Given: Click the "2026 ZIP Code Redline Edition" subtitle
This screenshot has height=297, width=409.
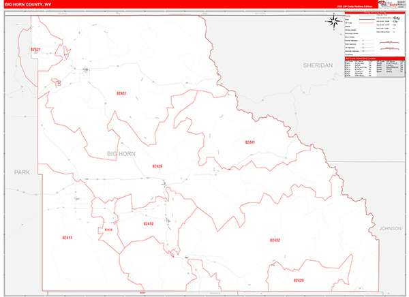Looking at the screenshot, I should pyautogui.click(x=354, y=7).
